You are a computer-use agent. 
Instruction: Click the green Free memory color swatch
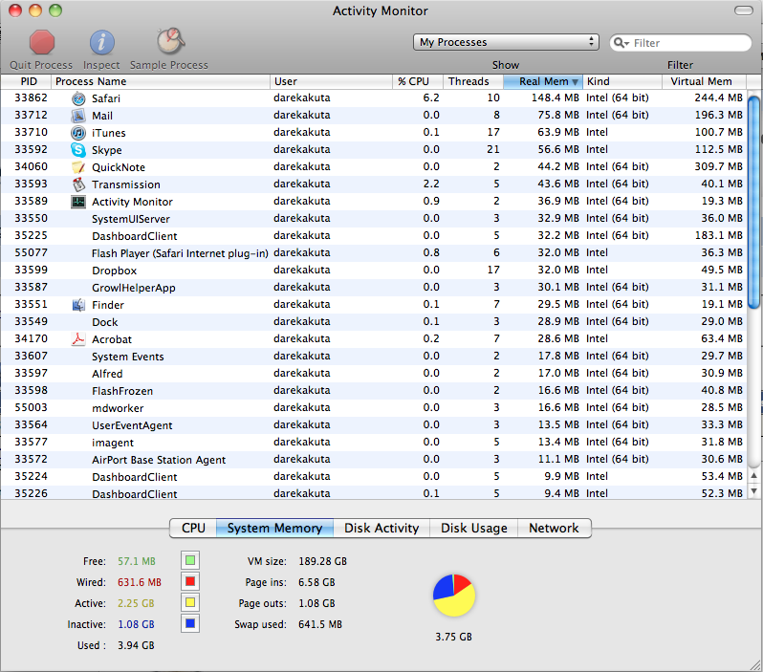tap(190, 560)
